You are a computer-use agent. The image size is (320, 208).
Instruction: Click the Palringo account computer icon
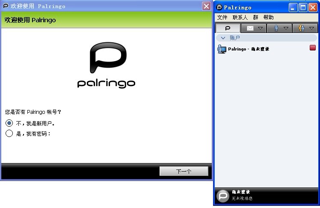222,49
